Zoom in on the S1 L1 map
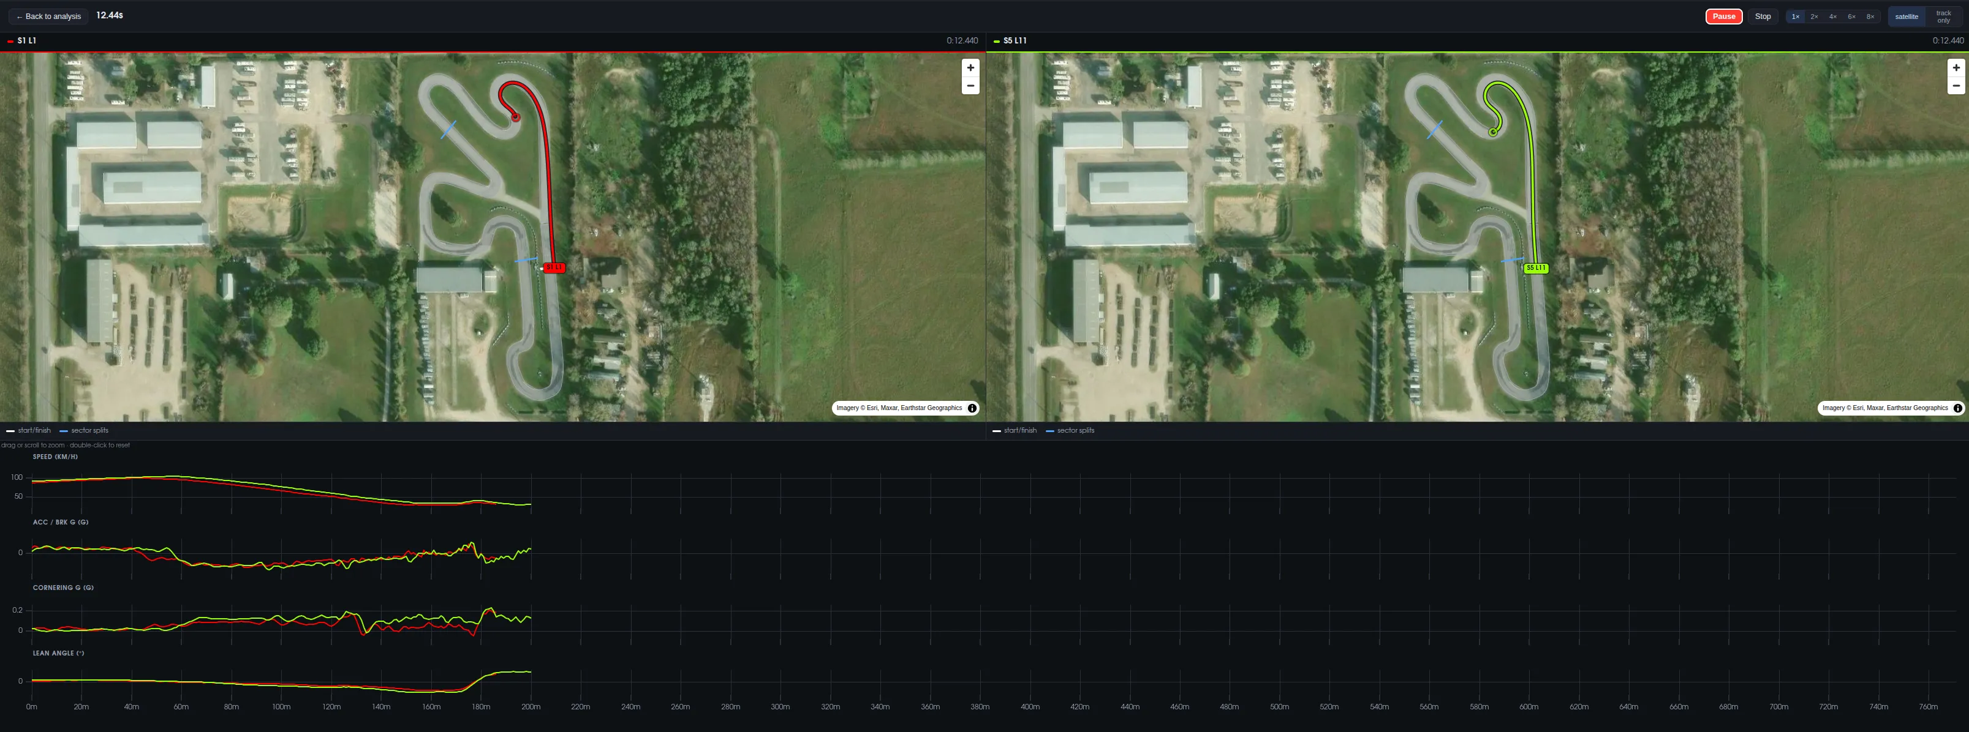This screenshot has height=732, width=1969. tap(970, 67)
